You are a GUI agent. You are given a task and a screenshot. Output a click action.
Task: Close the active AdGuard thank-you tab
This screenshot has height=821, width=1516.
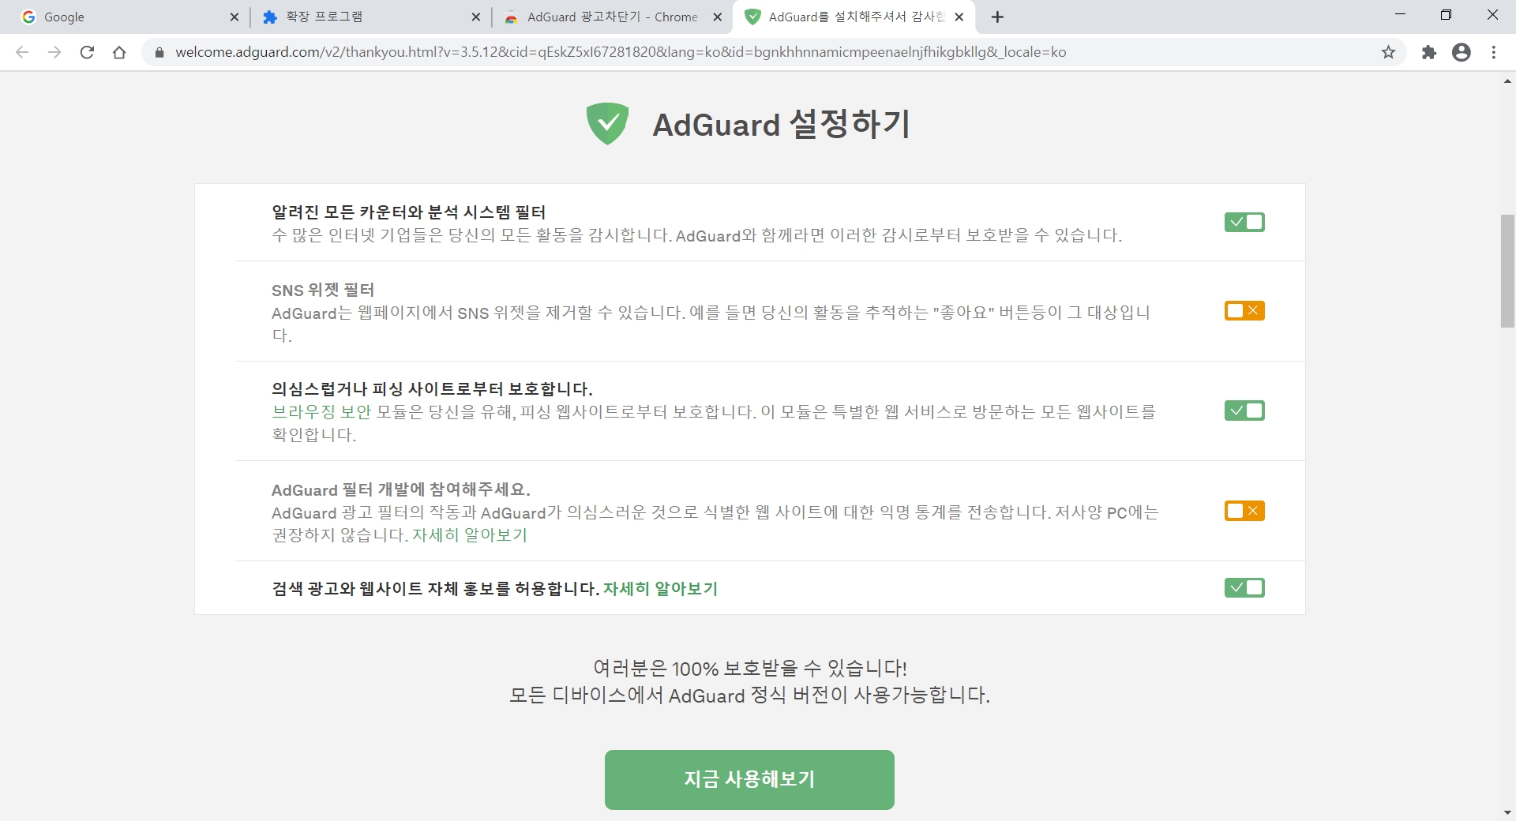959,17
